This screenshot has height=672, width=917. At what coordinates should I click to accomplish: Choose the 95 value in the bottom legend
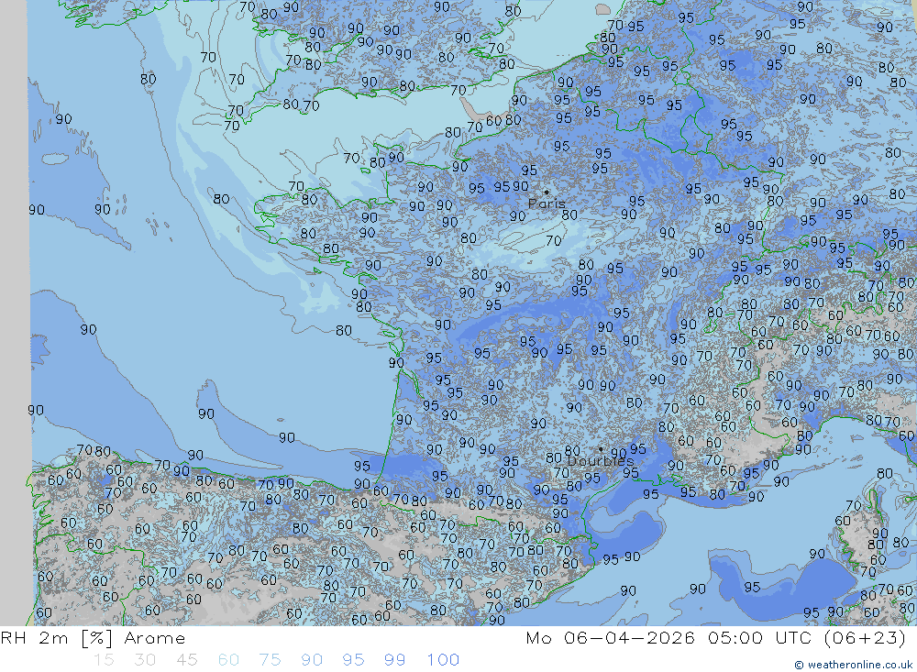[x=353, y=660]
